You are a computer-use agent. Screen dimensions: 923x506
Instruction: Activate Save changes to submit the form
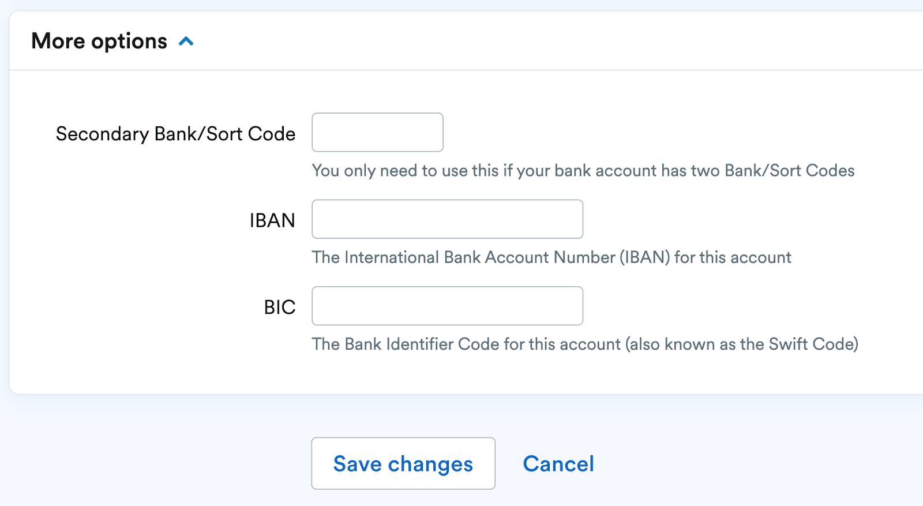[403, 463]
